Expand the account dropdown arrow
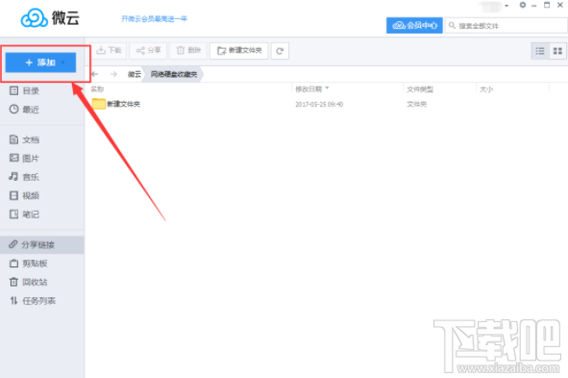 coord(506,6)
